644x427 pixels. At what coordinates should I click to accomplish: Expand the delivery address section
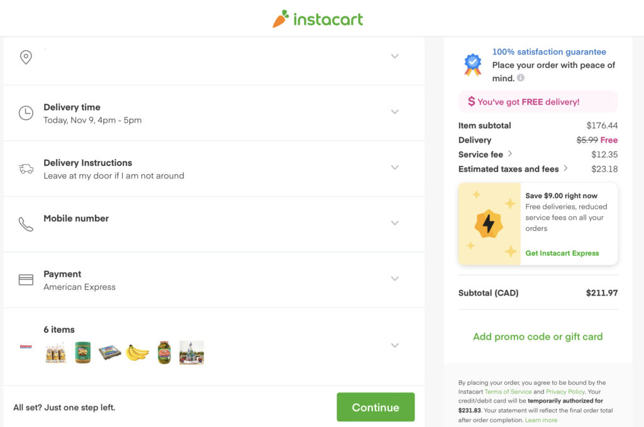pos(395,56)
